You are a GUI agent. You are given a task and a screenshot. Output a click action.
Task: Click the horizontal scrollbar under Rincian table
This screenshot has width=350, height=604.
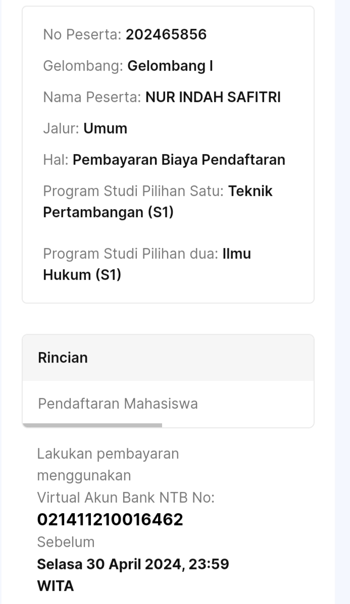tap(92, 425)
